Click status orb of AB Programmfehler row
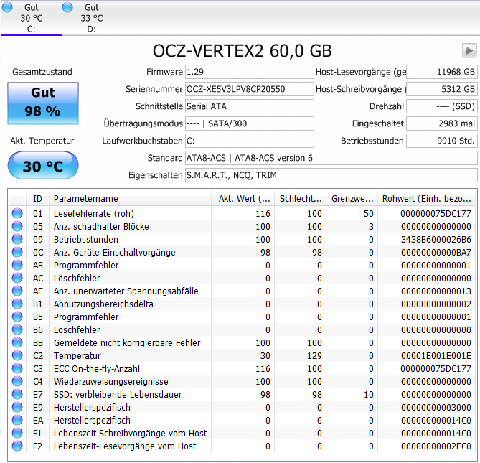Screen dimensions: 480x463 point(17,265)
